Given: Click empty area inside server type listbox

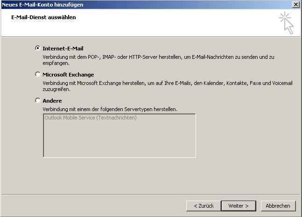Looking at the screenshot, I should (119, 140).
